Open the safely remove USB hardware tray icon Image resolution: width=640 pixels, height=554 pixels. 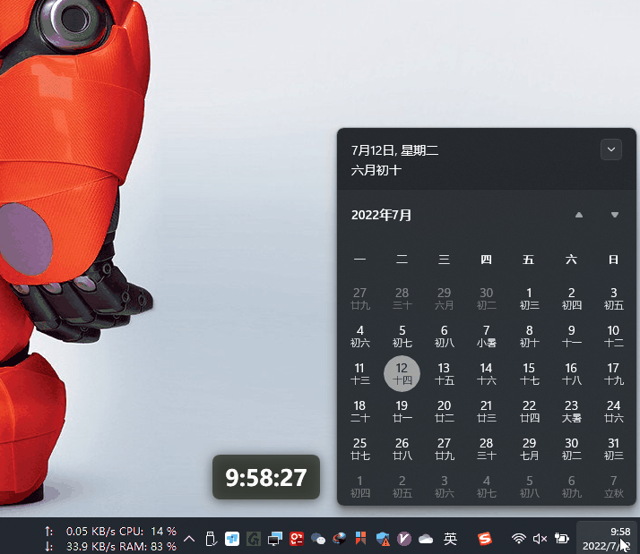211,539
